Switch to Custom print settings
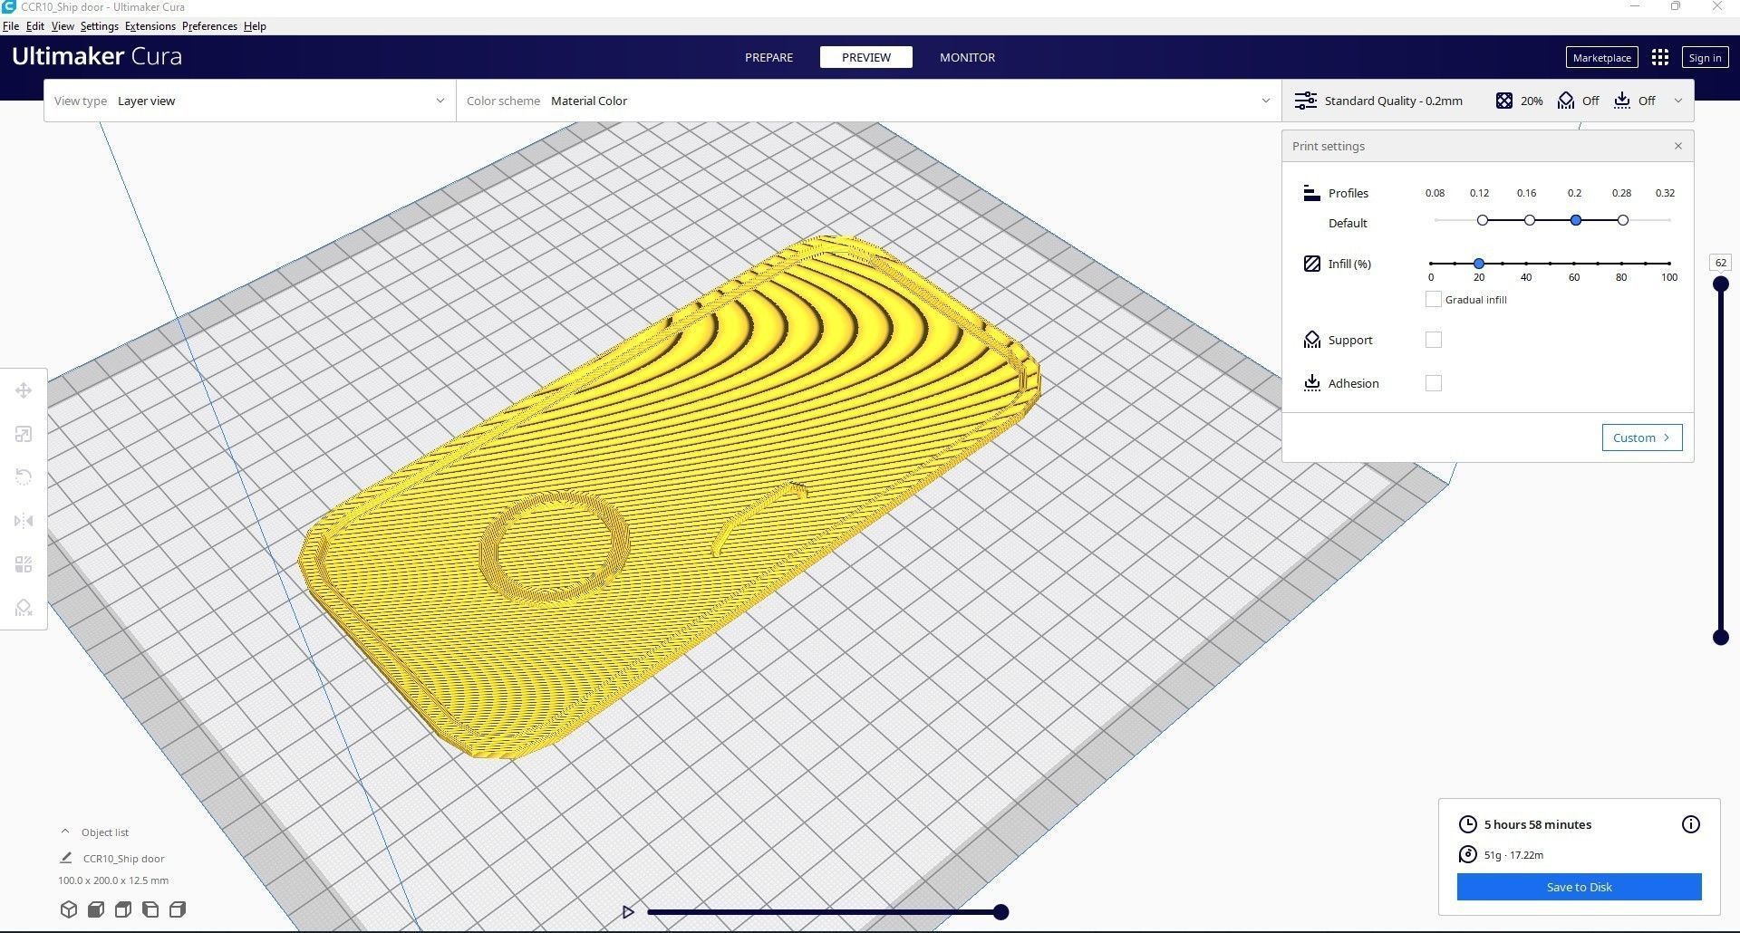The height and width of the screenshot is (933, 1740). [x=1641, y=438]
